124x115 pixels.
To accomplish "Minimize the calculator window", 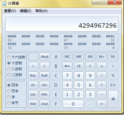I will click(96, 2).
